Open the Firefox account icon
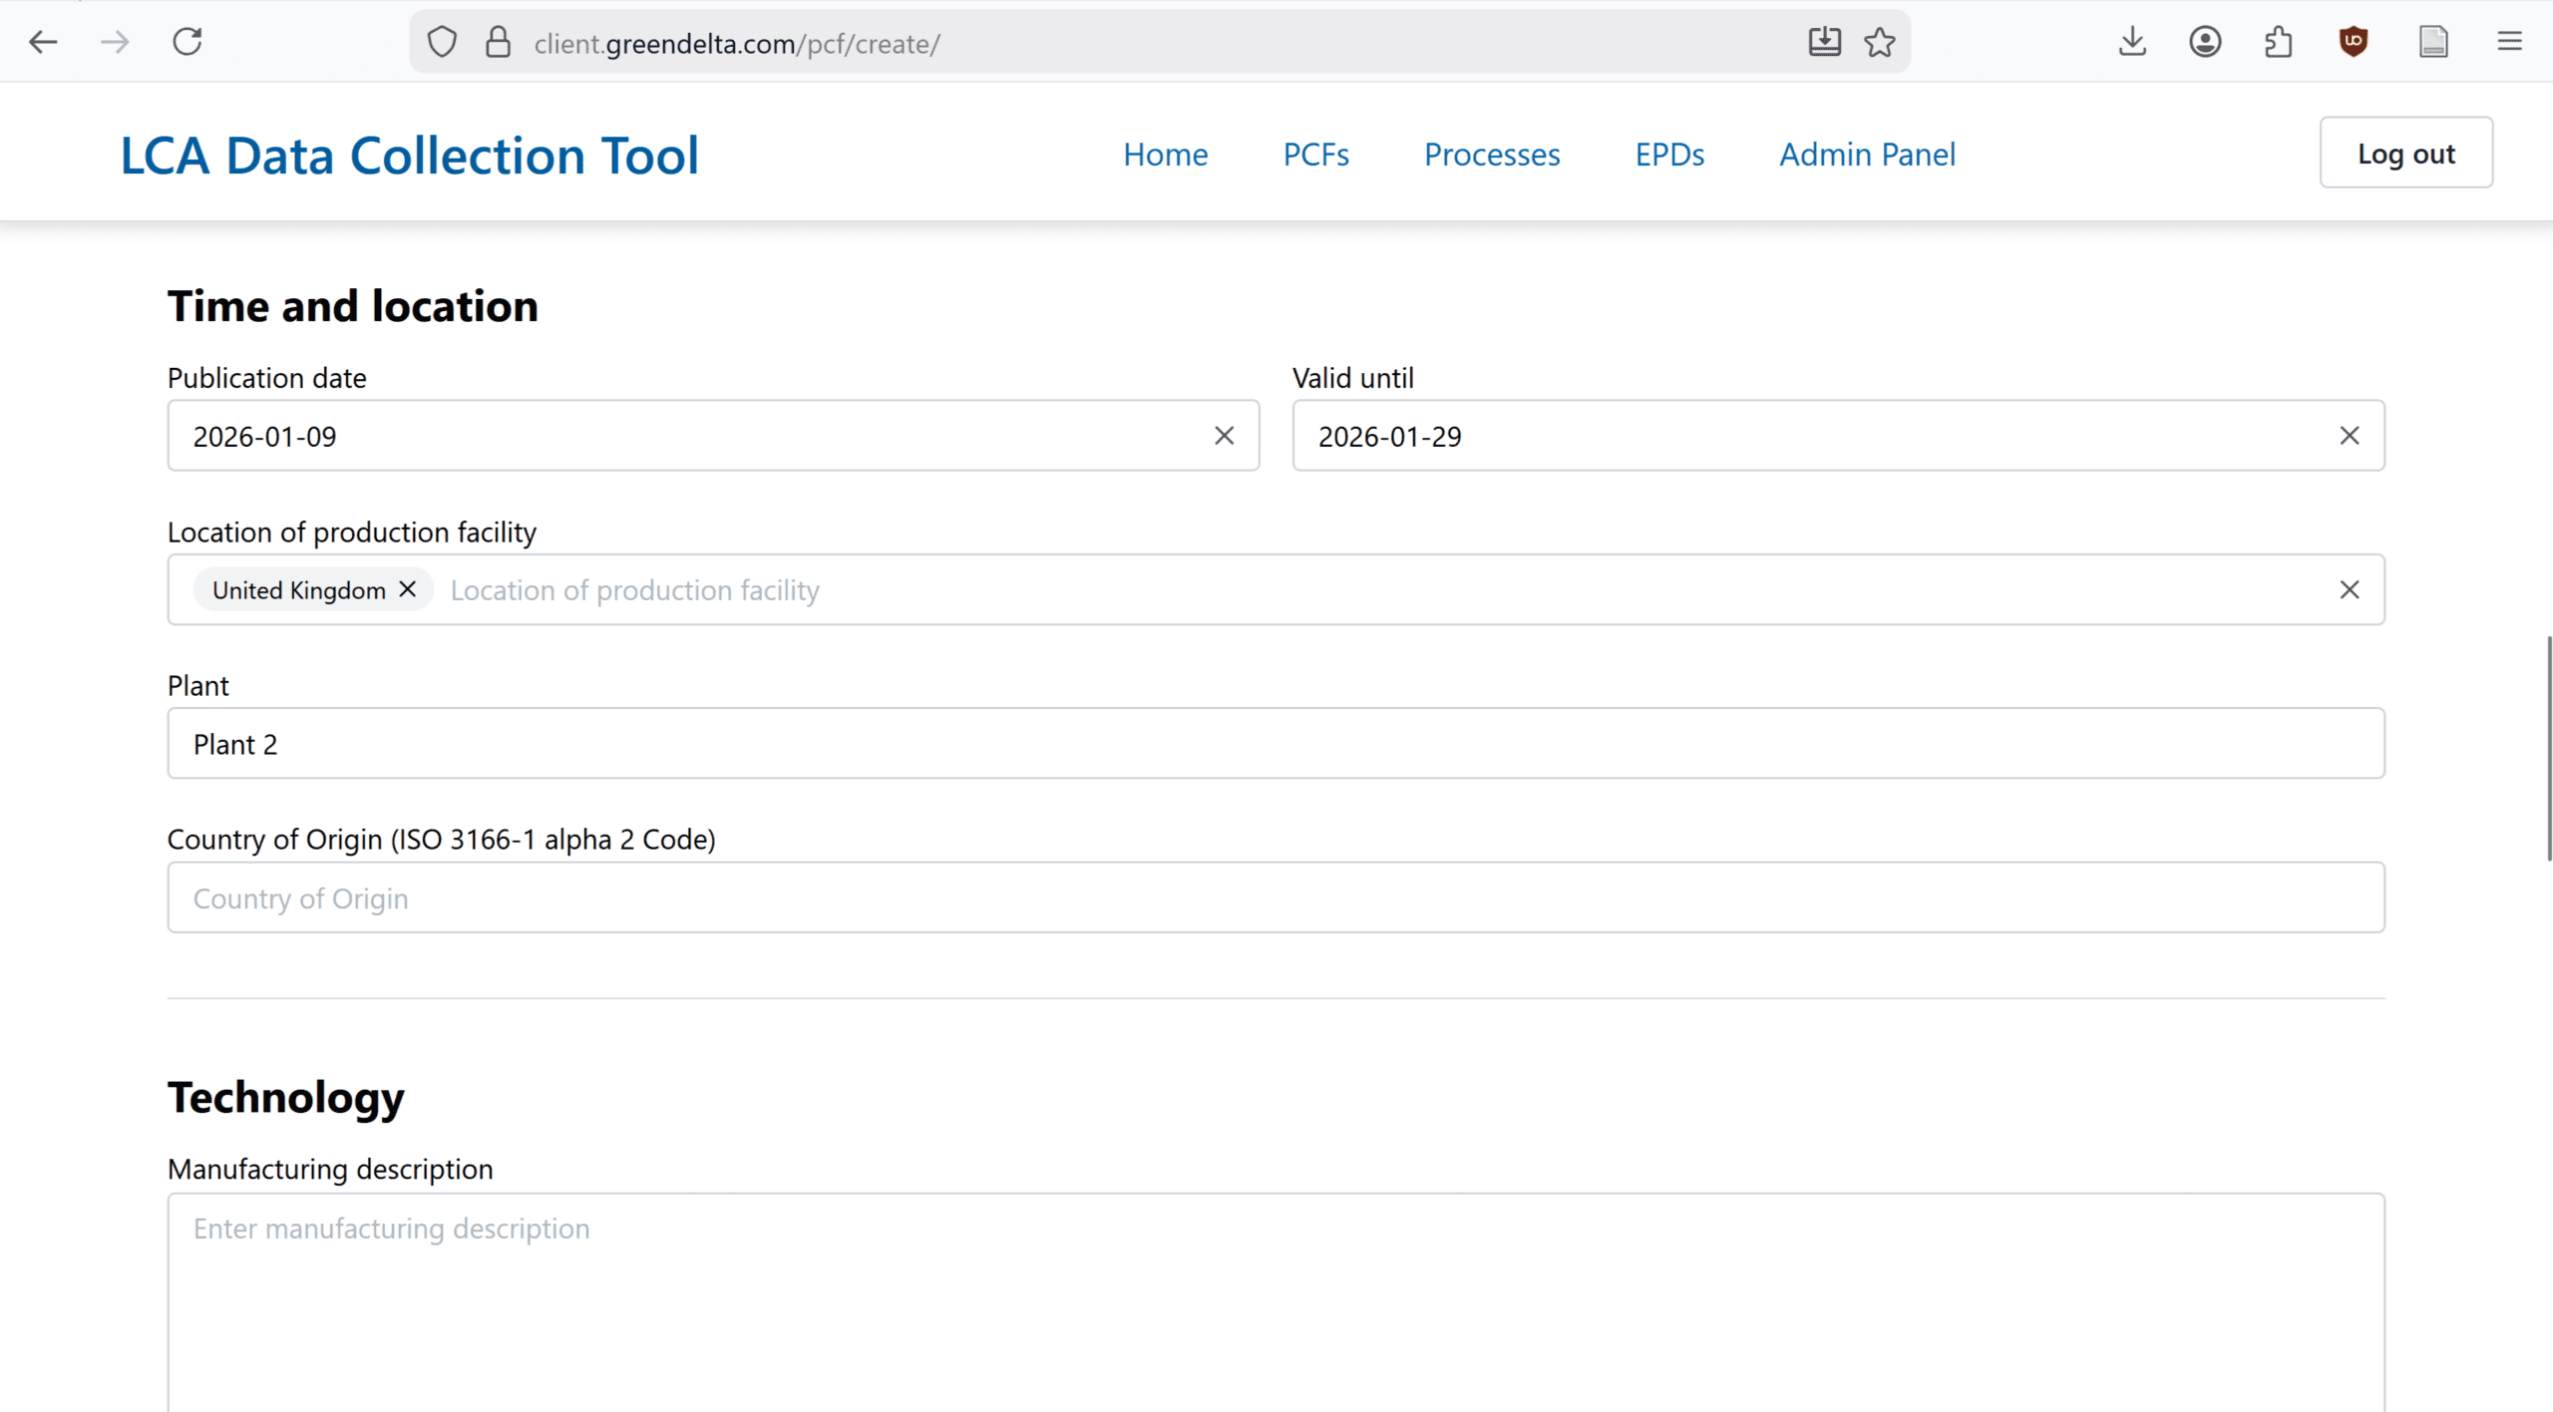Image resolution: width=2553 pixels, height=1412 pixels. pos(2205,42)
